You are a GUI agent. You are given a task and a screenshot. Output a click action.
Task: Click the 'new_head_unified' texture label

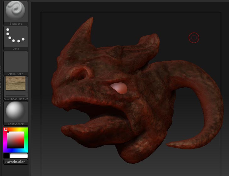click(16, 99)
